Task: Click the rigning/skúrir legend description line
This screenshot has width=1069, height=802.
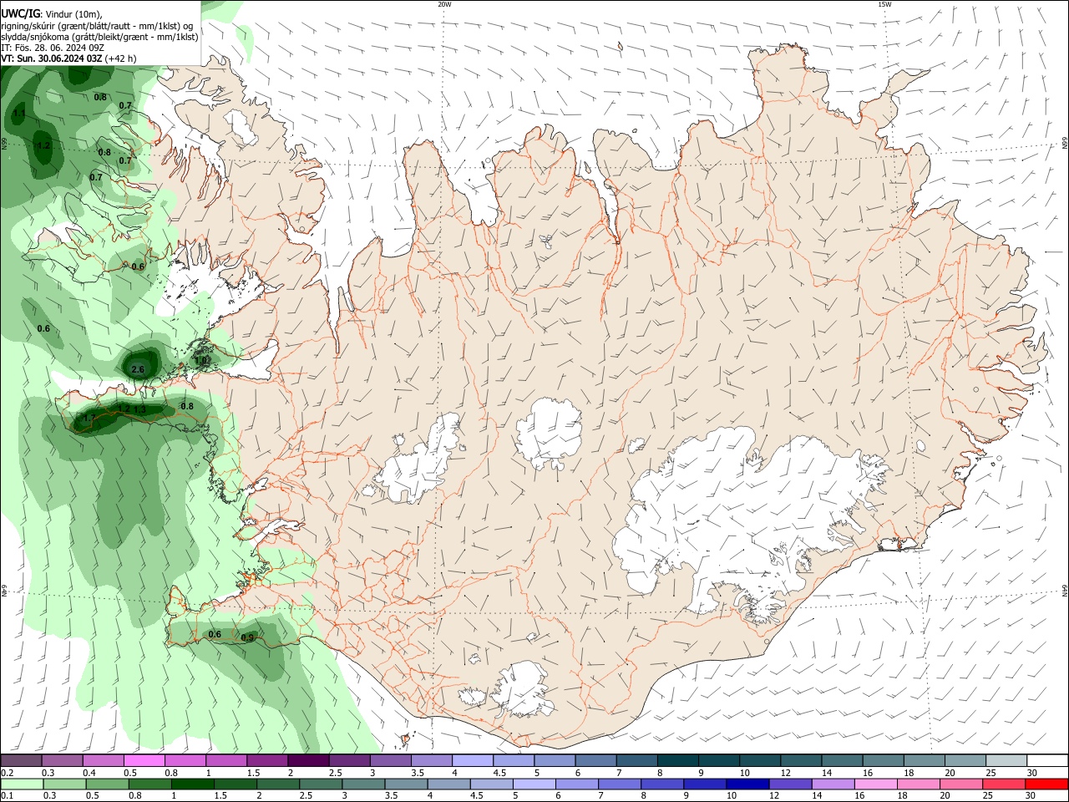Action: [x=97, y=26]
